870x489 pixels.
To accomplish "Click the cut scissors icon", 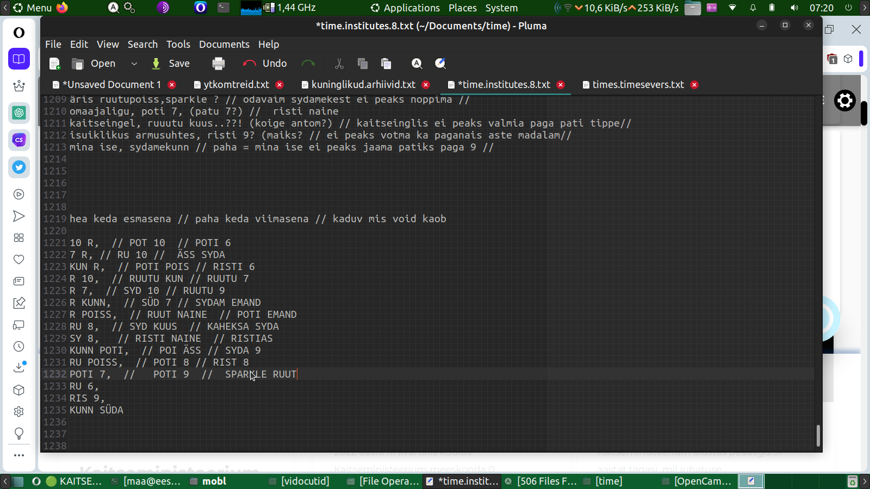I will click(x=339, y=64).
